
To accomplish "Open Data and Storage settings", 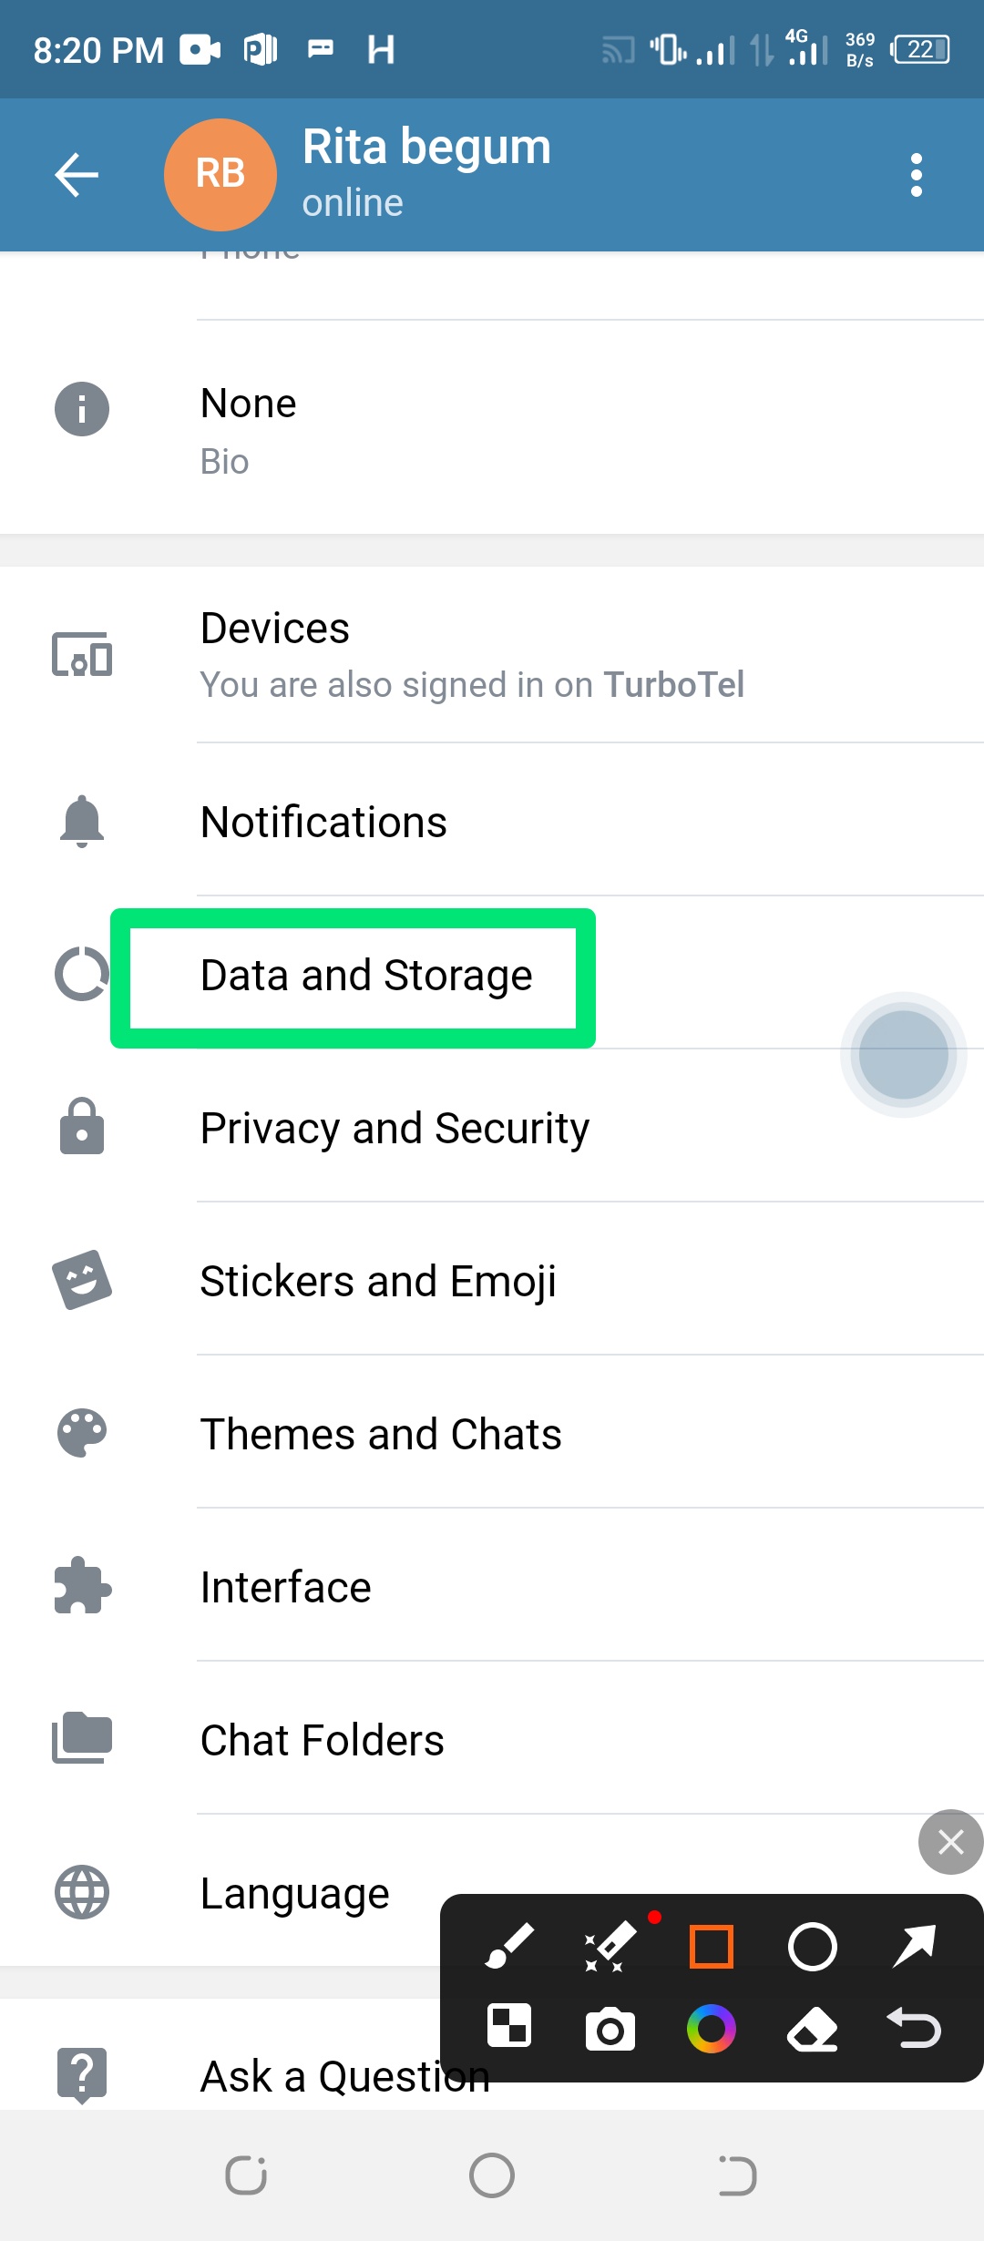I will 366,976.
